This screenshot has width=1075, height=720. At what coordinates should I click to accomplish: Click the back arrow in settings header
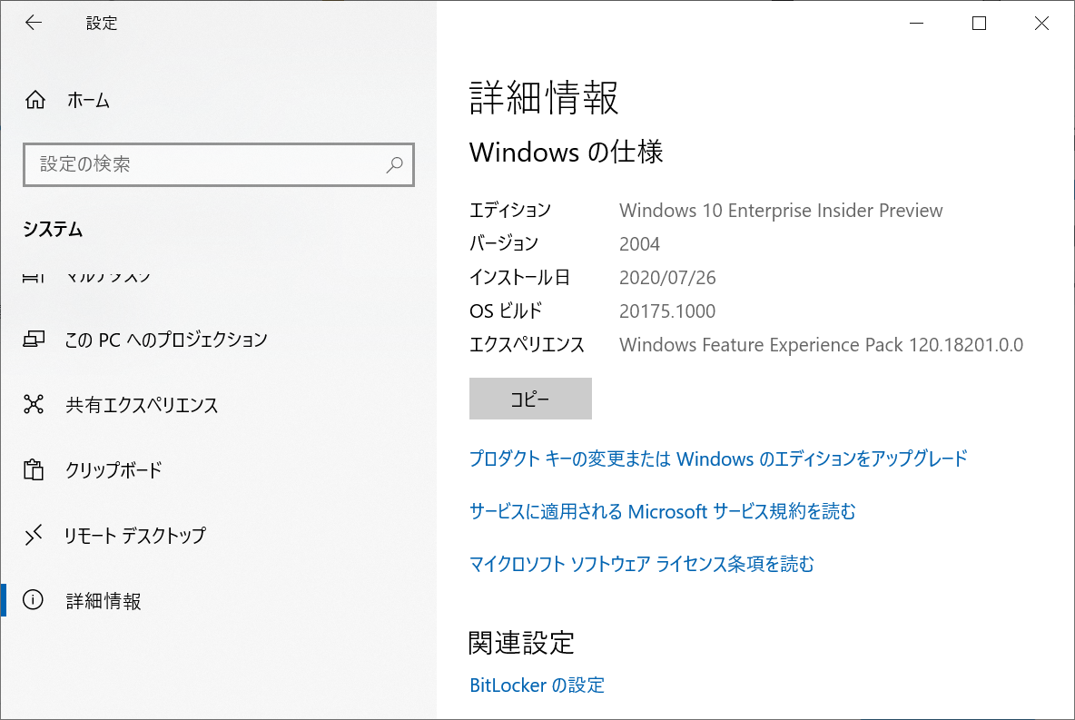[33, 23]
